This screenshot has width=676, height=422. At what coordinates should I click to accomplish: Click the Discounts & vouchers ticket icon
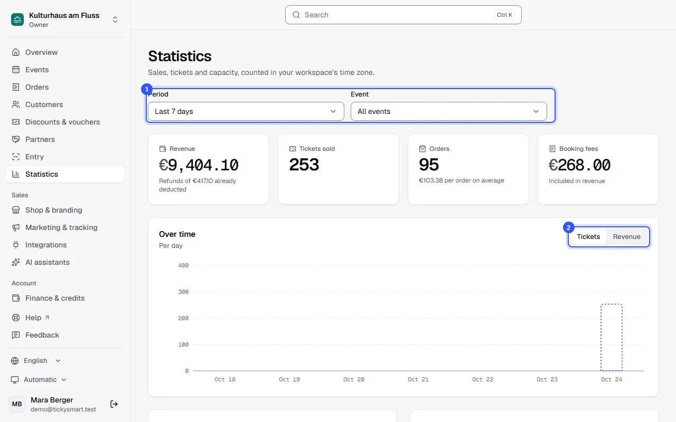(16, 122)
